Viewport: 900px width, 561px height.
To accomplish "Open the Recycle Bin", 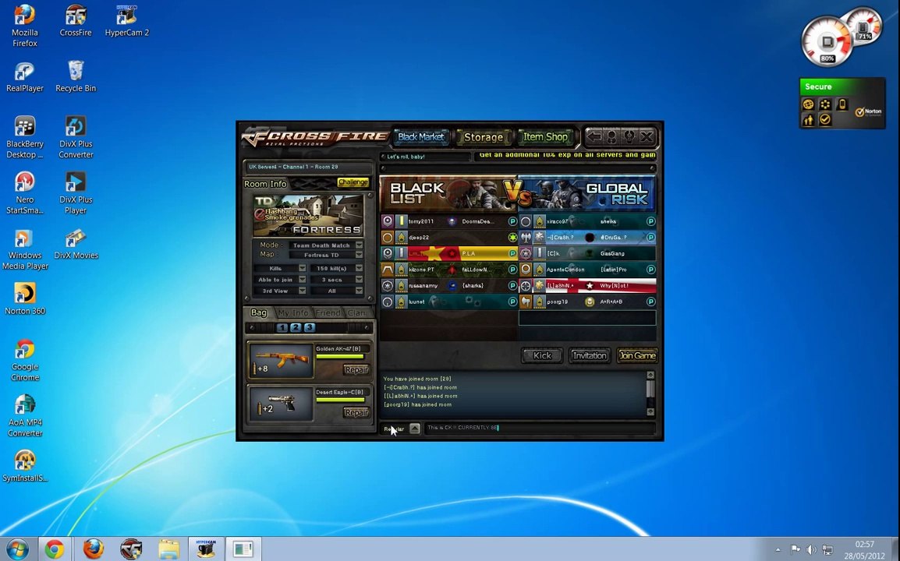I will pos(76,77).
